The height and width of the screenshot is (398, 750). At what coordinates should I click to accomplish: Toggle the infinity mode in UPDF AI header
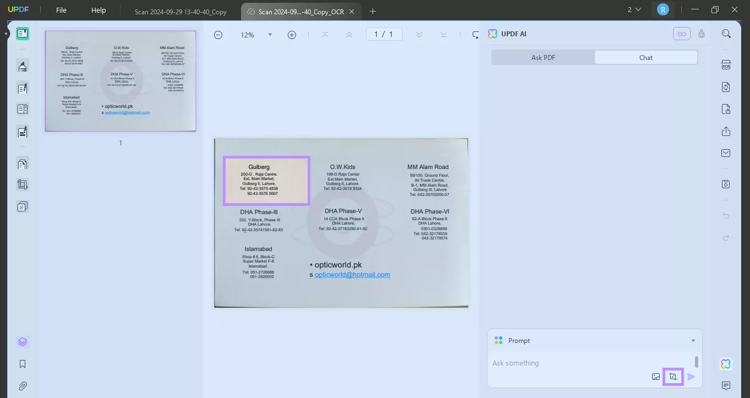click(x=681, y=34)
